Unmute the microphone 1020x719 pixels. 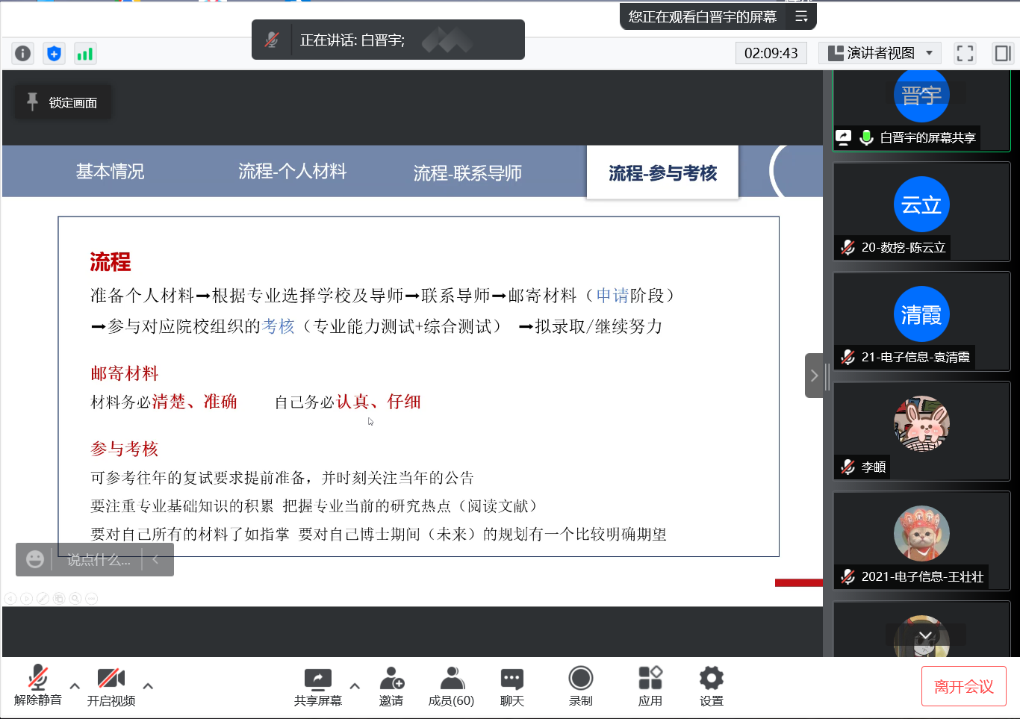coord(37,686)
